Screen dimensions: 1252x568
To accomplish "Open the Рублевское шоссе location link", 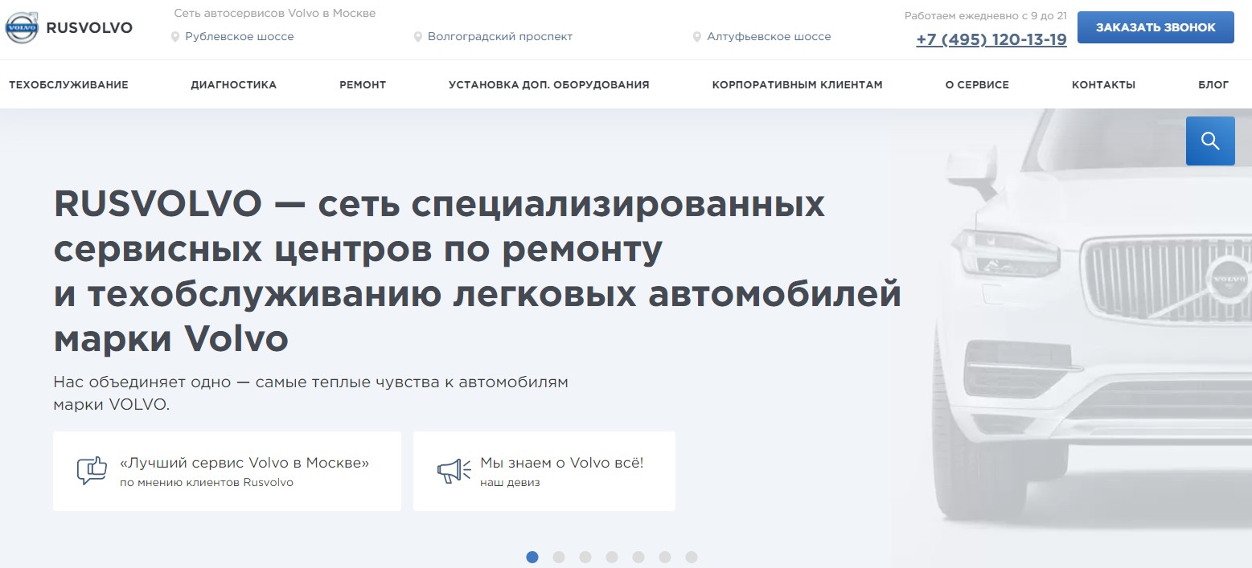I will pyautogui.click(x=240, y=37).
